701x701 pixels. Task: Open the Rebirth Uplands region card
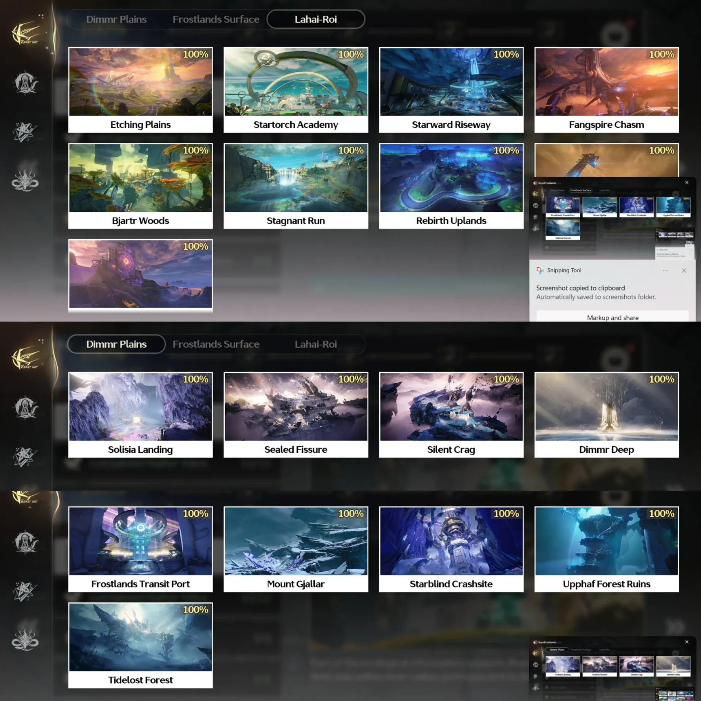click(x=451, y=186)
